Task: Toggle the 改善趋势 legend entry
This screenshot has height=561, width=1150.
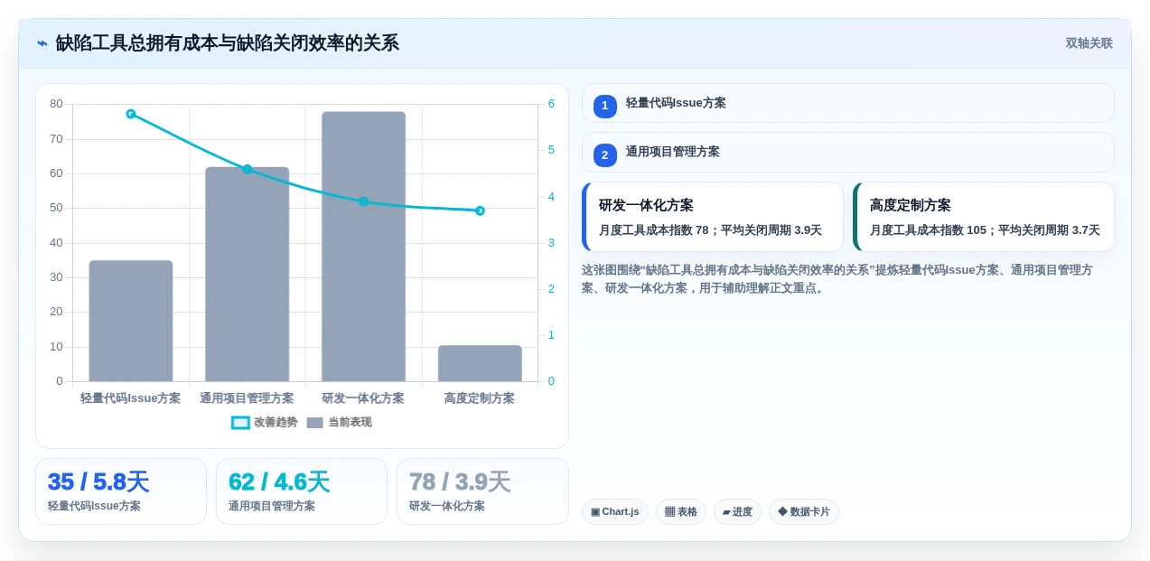Action: (264, 422)
